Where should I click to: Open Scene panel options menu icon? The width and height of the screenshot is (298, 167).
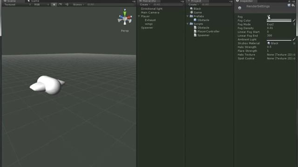click(x=134, y=1)
